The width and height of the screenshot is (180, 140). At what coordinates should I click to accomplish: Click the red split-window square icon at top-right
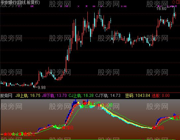(178, 2)
